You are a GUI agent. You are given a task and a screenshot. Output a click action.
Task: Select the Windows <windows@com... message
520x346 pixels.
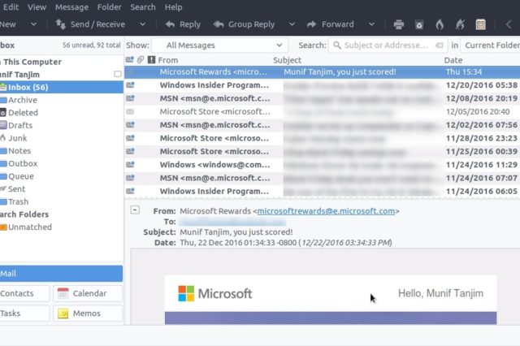tap(322, 165)
